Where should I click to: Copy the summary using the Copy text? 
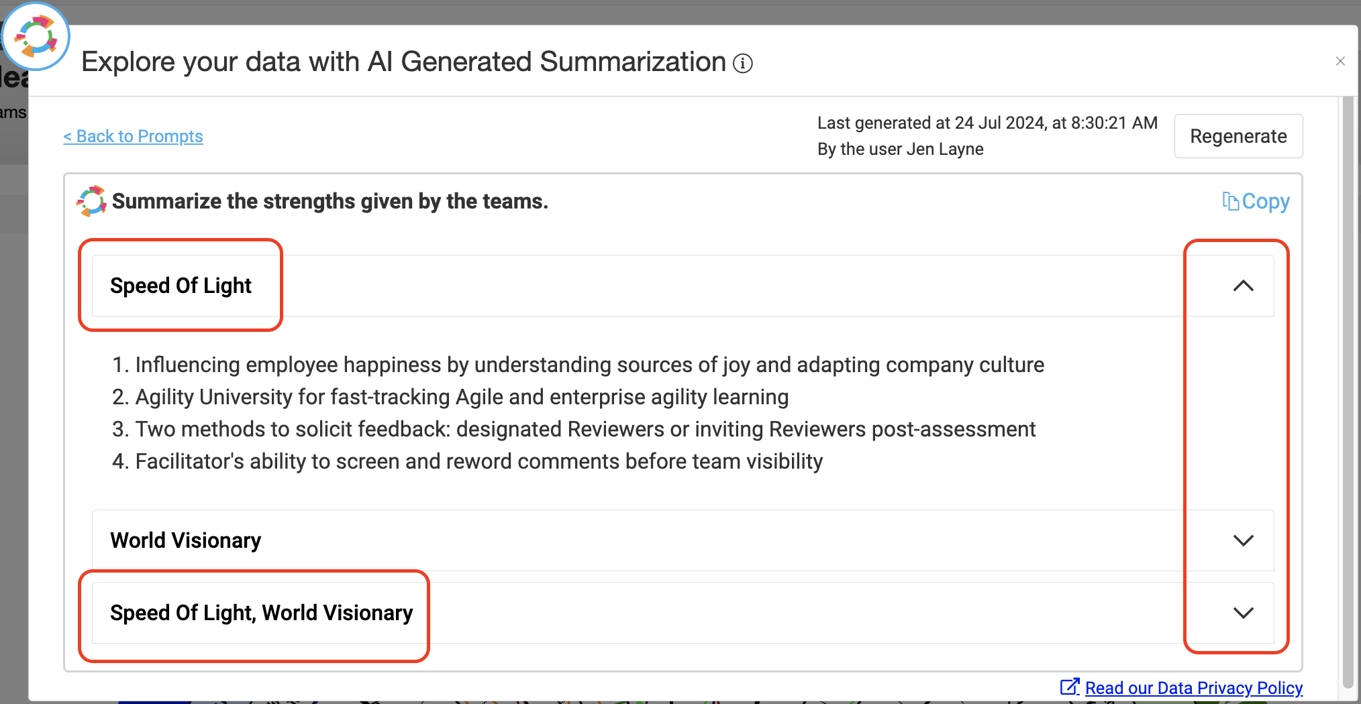point(1265,201)
